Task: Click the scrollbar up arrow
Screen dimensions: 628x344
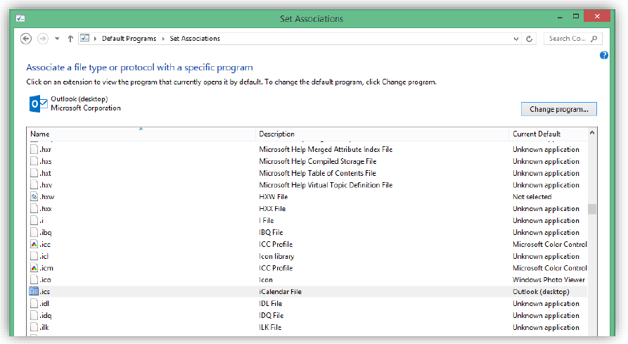Action: [x=592, y=132]
